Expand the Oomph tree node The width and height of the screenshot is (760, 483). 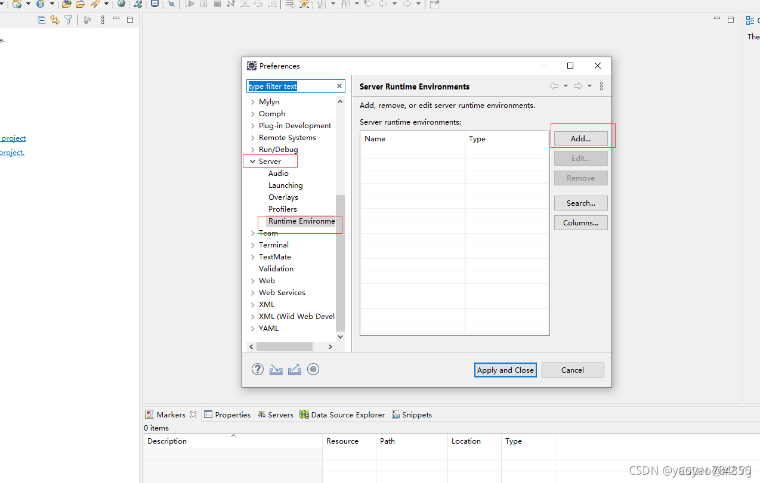pyautogui.click(x=253, y=114)
